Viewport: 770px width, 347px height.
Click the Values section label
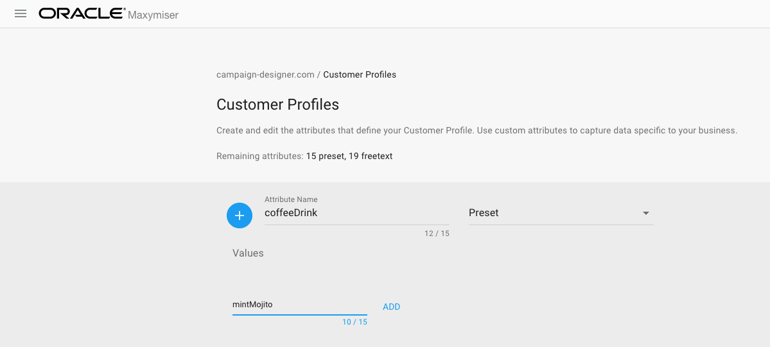coord(248,253)
